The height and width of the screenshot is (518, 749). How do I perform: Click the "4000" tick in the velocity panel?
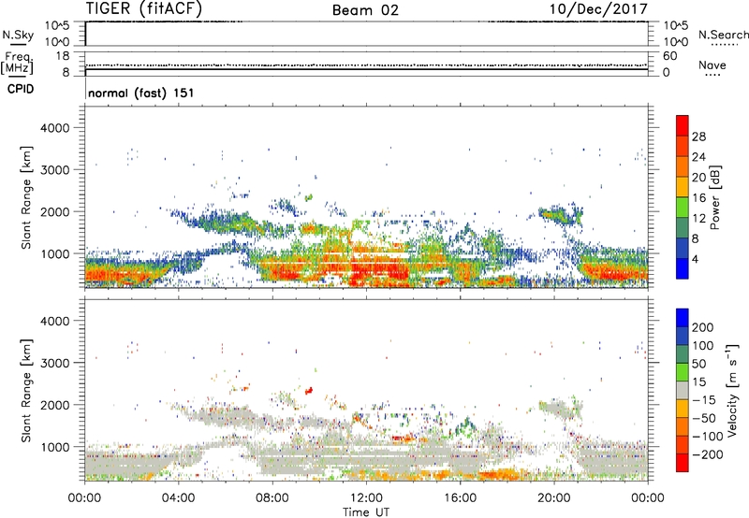point(54,321)
